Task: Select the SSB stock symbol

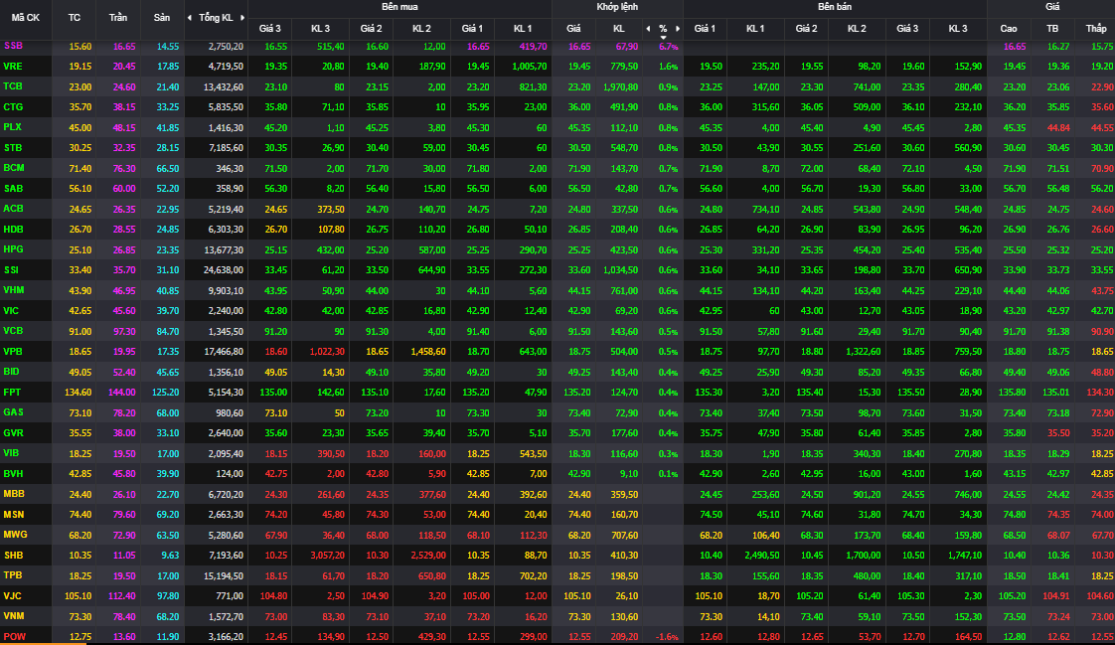Action: 13,46
